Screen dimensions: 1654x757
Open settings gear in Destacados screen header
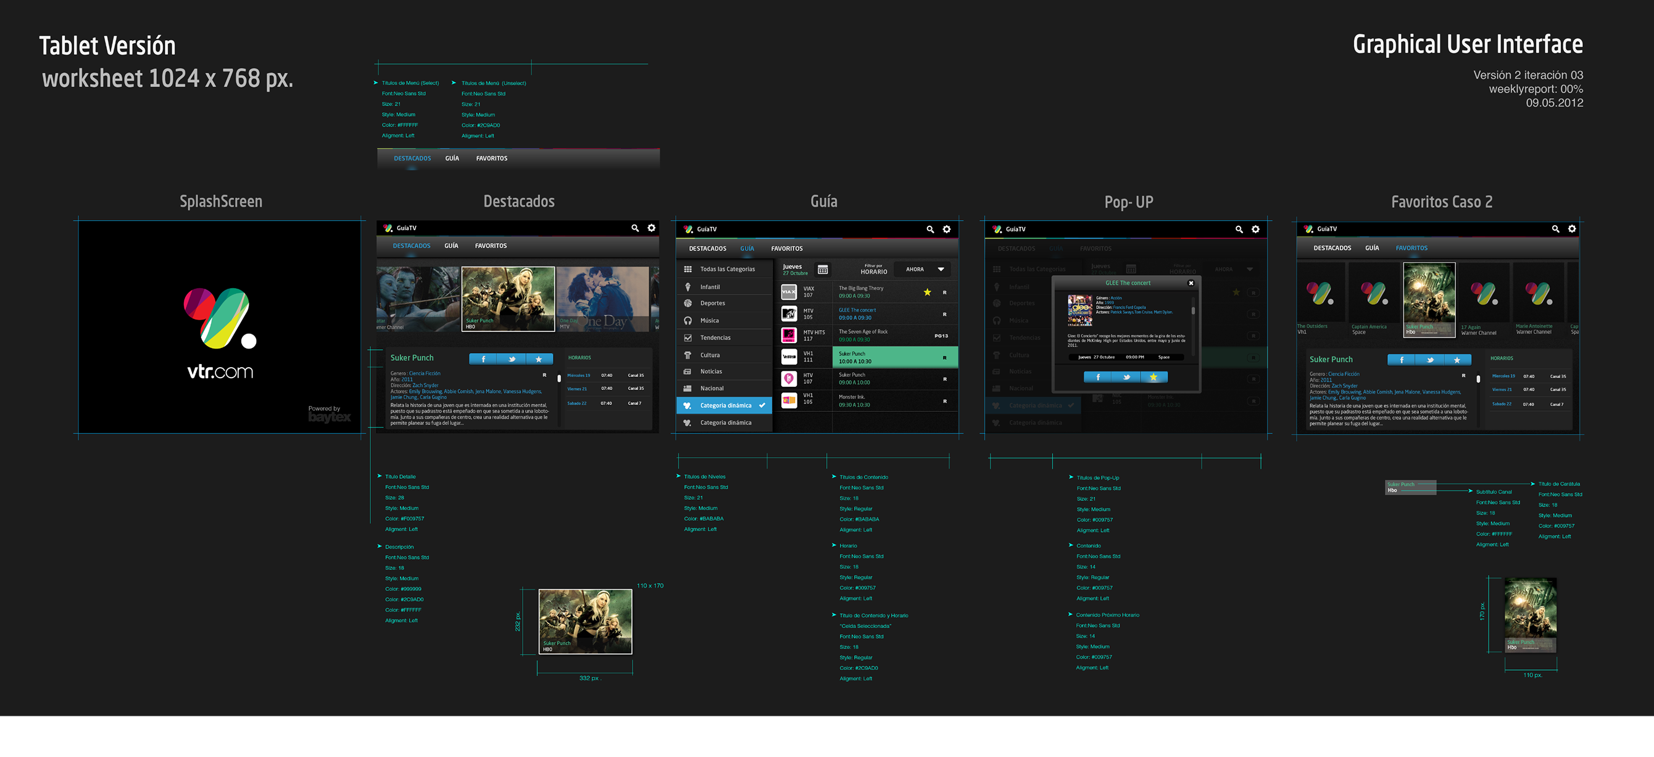tap(651, 228)
